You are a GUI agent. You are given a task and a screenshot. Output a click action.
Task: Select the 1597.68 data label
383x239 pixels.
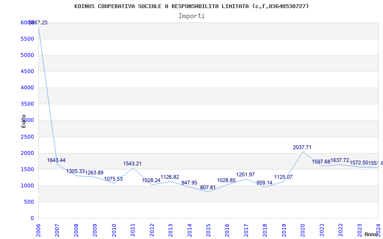(321, 162)
